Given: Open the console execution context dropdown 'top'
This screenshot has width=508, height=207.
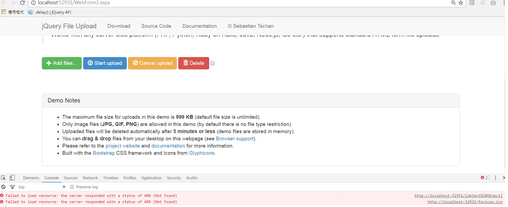Looking at the screenshot, I should pos(42,187).
